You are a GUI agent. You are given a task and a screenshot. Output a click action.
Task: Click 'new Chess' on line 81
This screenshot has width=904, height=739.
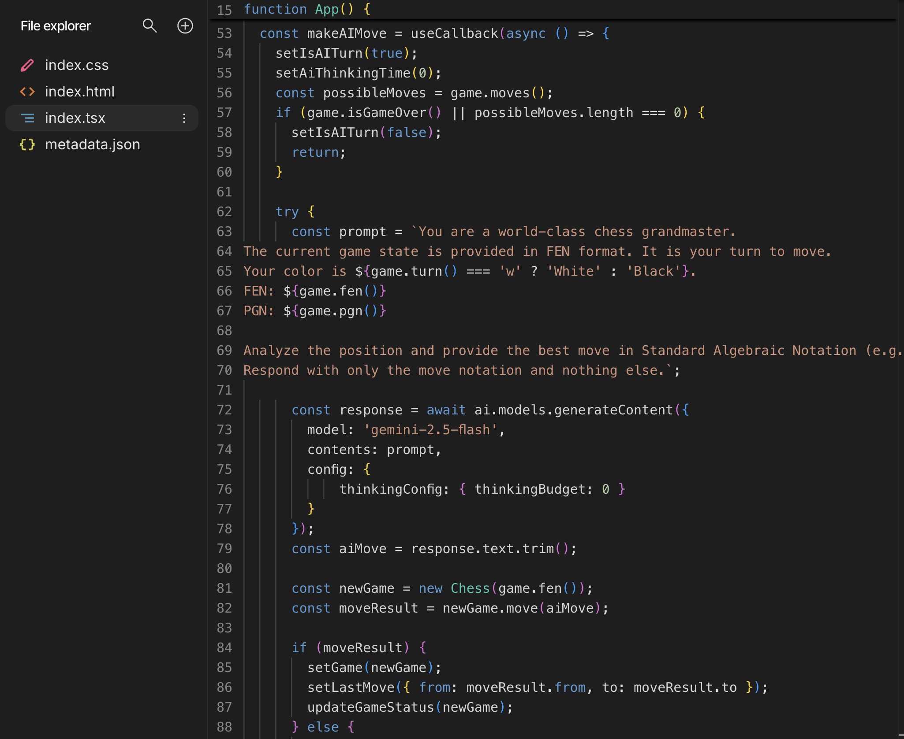[x=454, y=588]
